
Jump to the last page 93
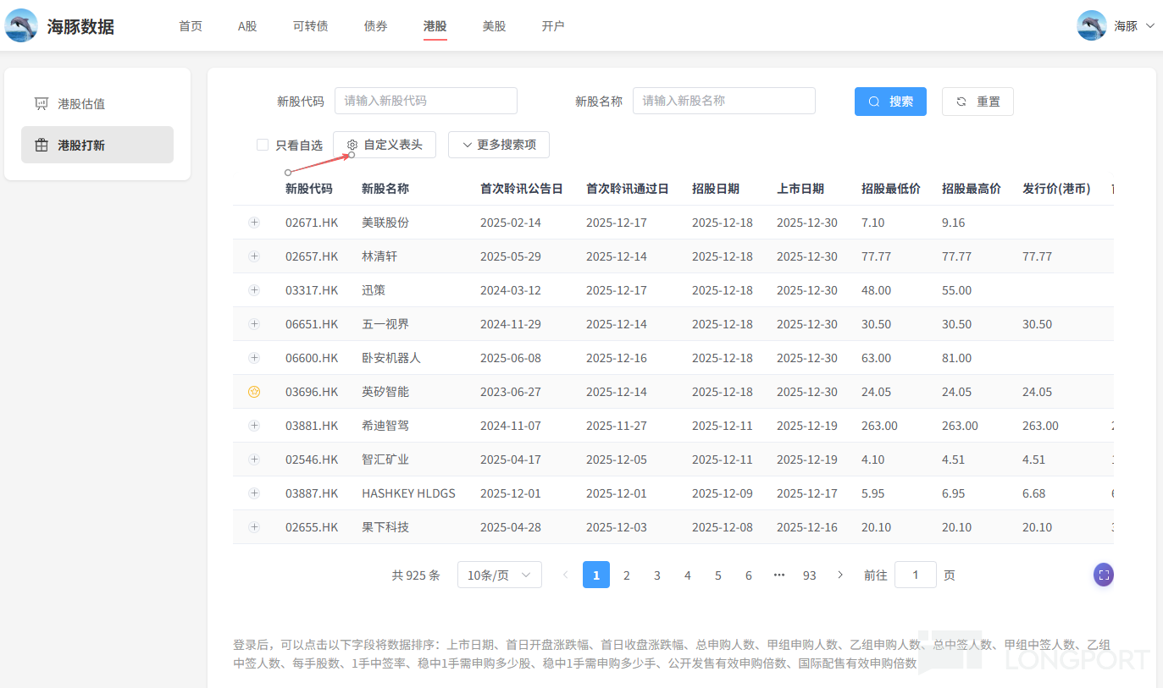pos(810,575)
